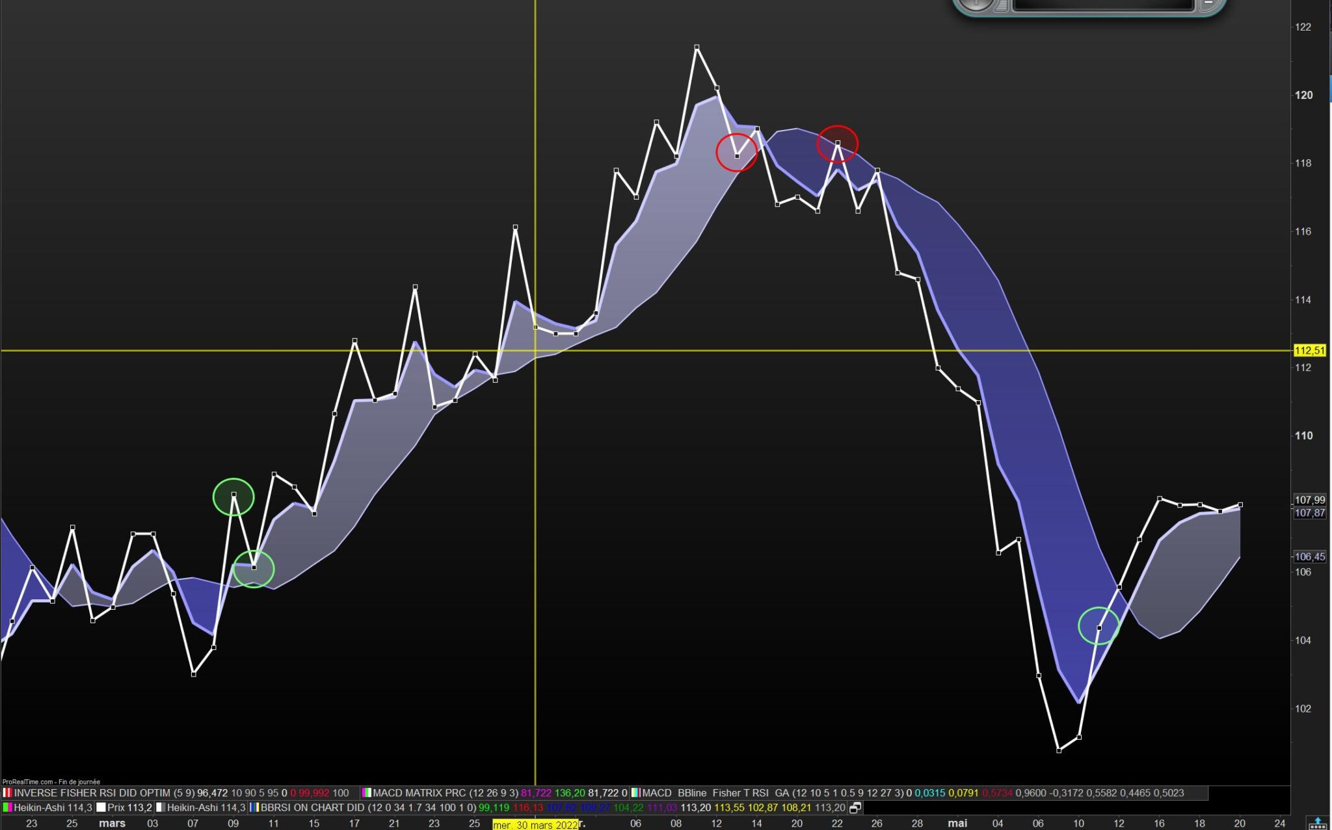
Task: Click the MACD BBline Fisher indicator icon
Action: [636, 793]
